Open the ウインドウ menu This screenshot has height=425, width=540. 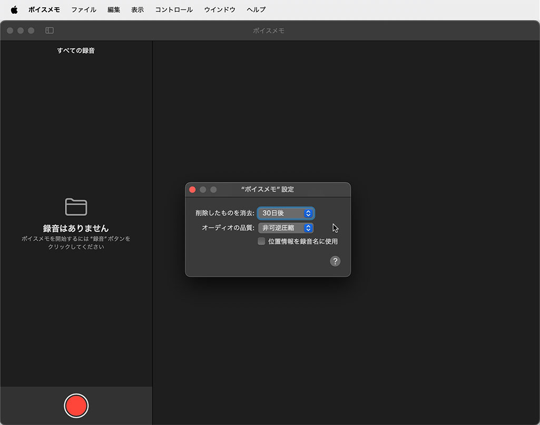click(x=220, y=9)
